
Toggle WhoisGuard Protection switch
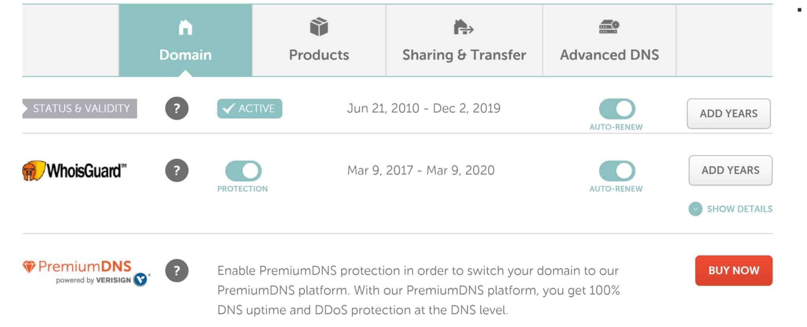pos(243,171)
